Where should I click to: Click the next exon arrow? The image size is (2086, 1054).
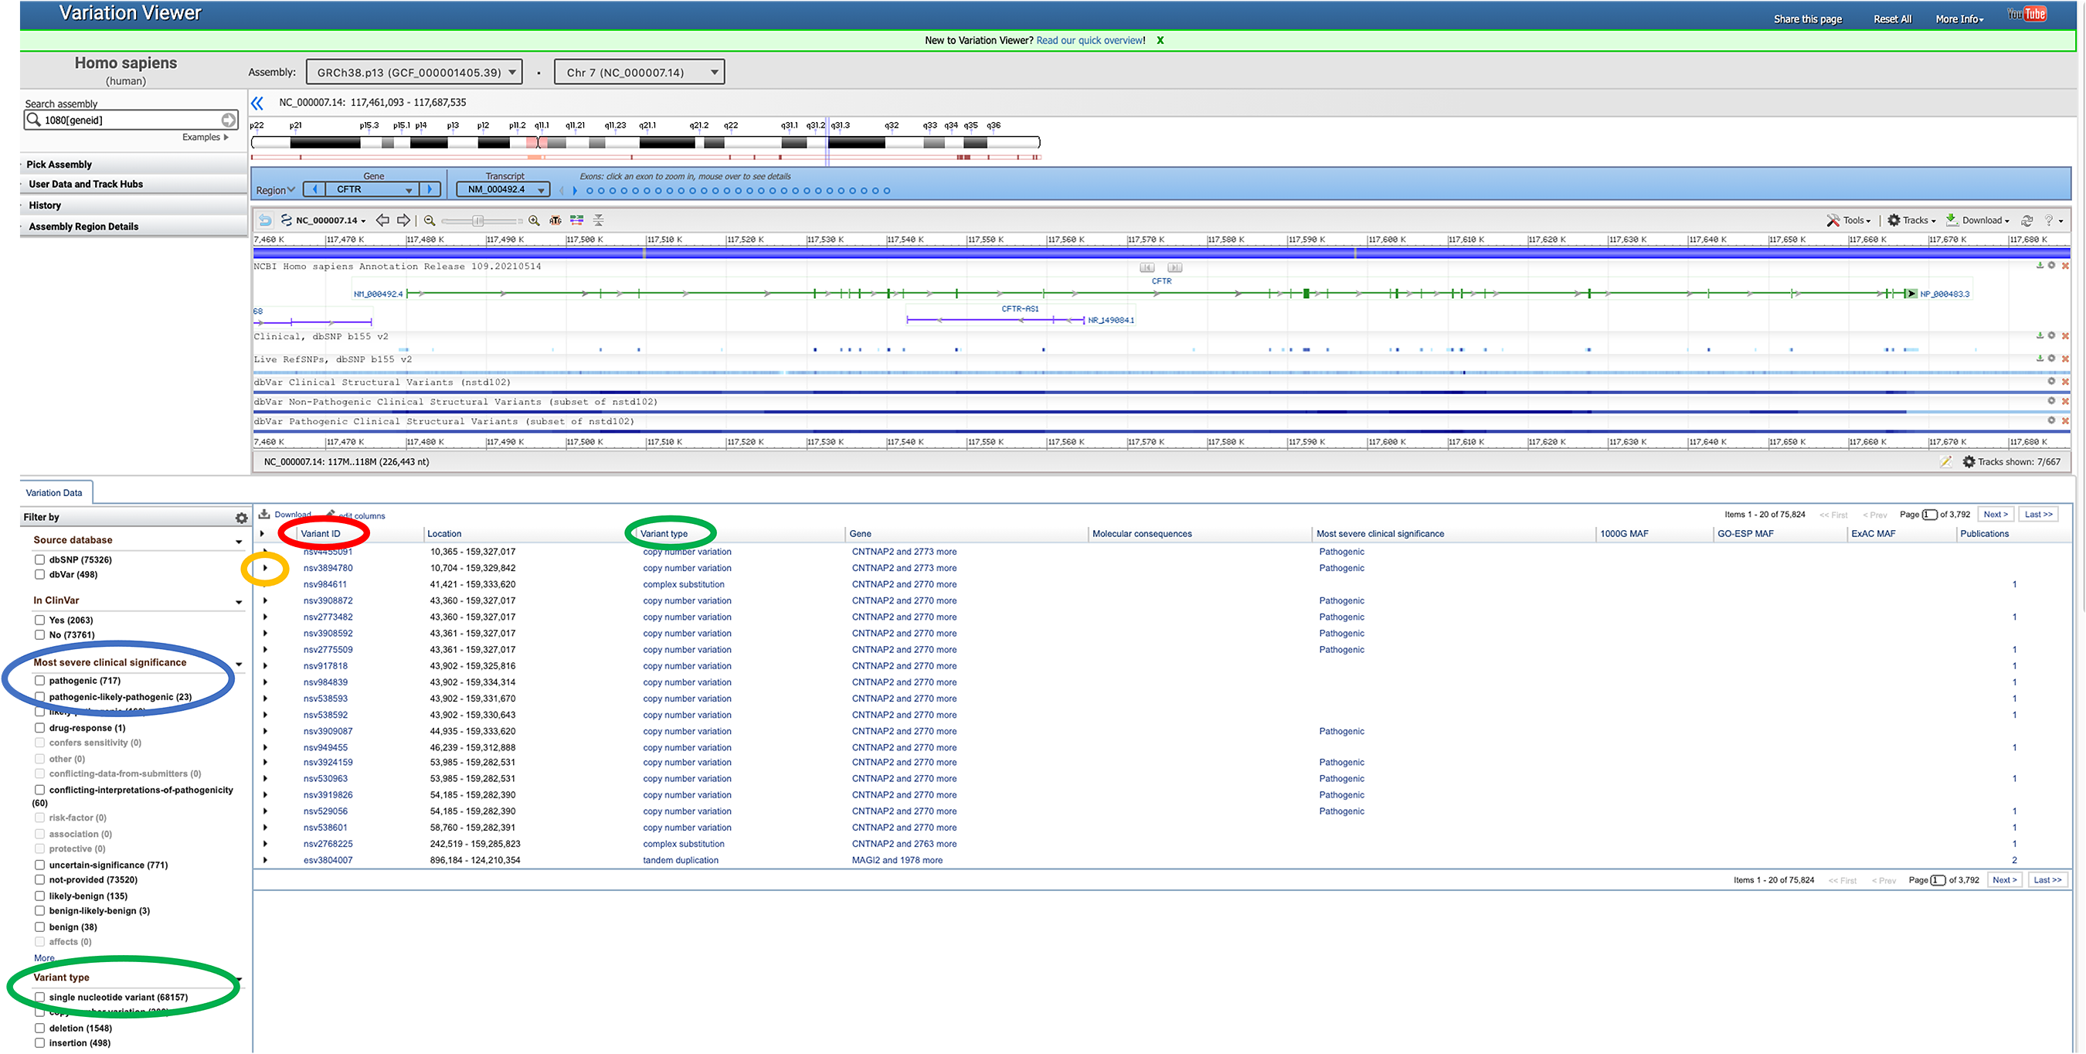tap(575, 191)
